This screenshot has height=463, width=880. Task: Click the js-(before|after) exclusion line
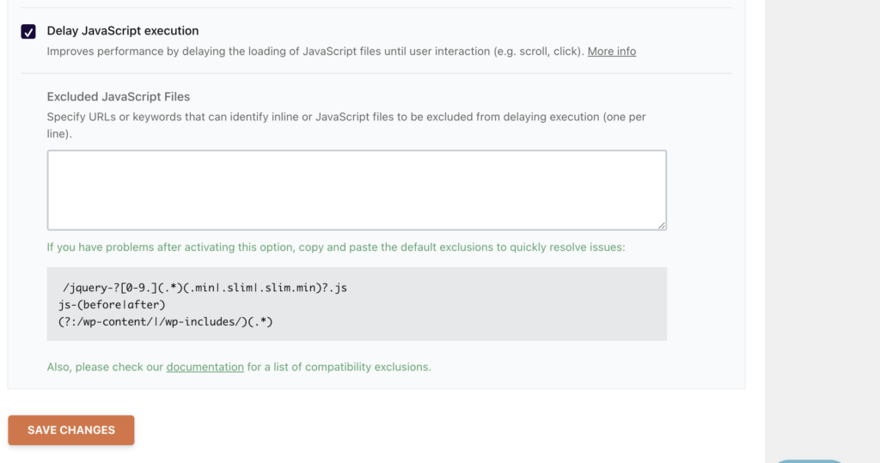(x=112, y=305)
